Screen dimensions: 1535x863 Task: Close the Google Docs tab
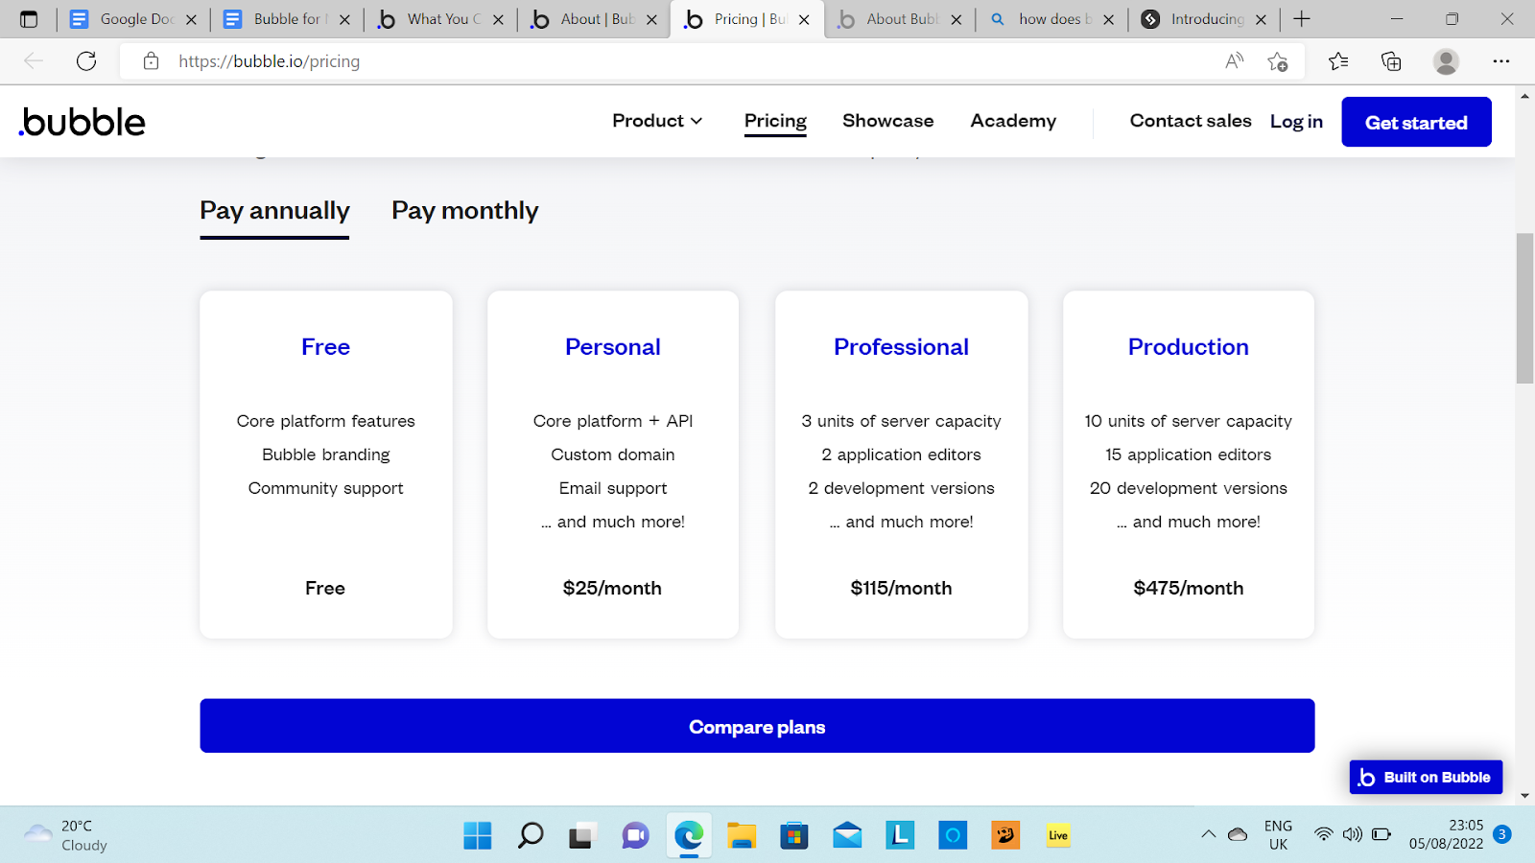191,19
